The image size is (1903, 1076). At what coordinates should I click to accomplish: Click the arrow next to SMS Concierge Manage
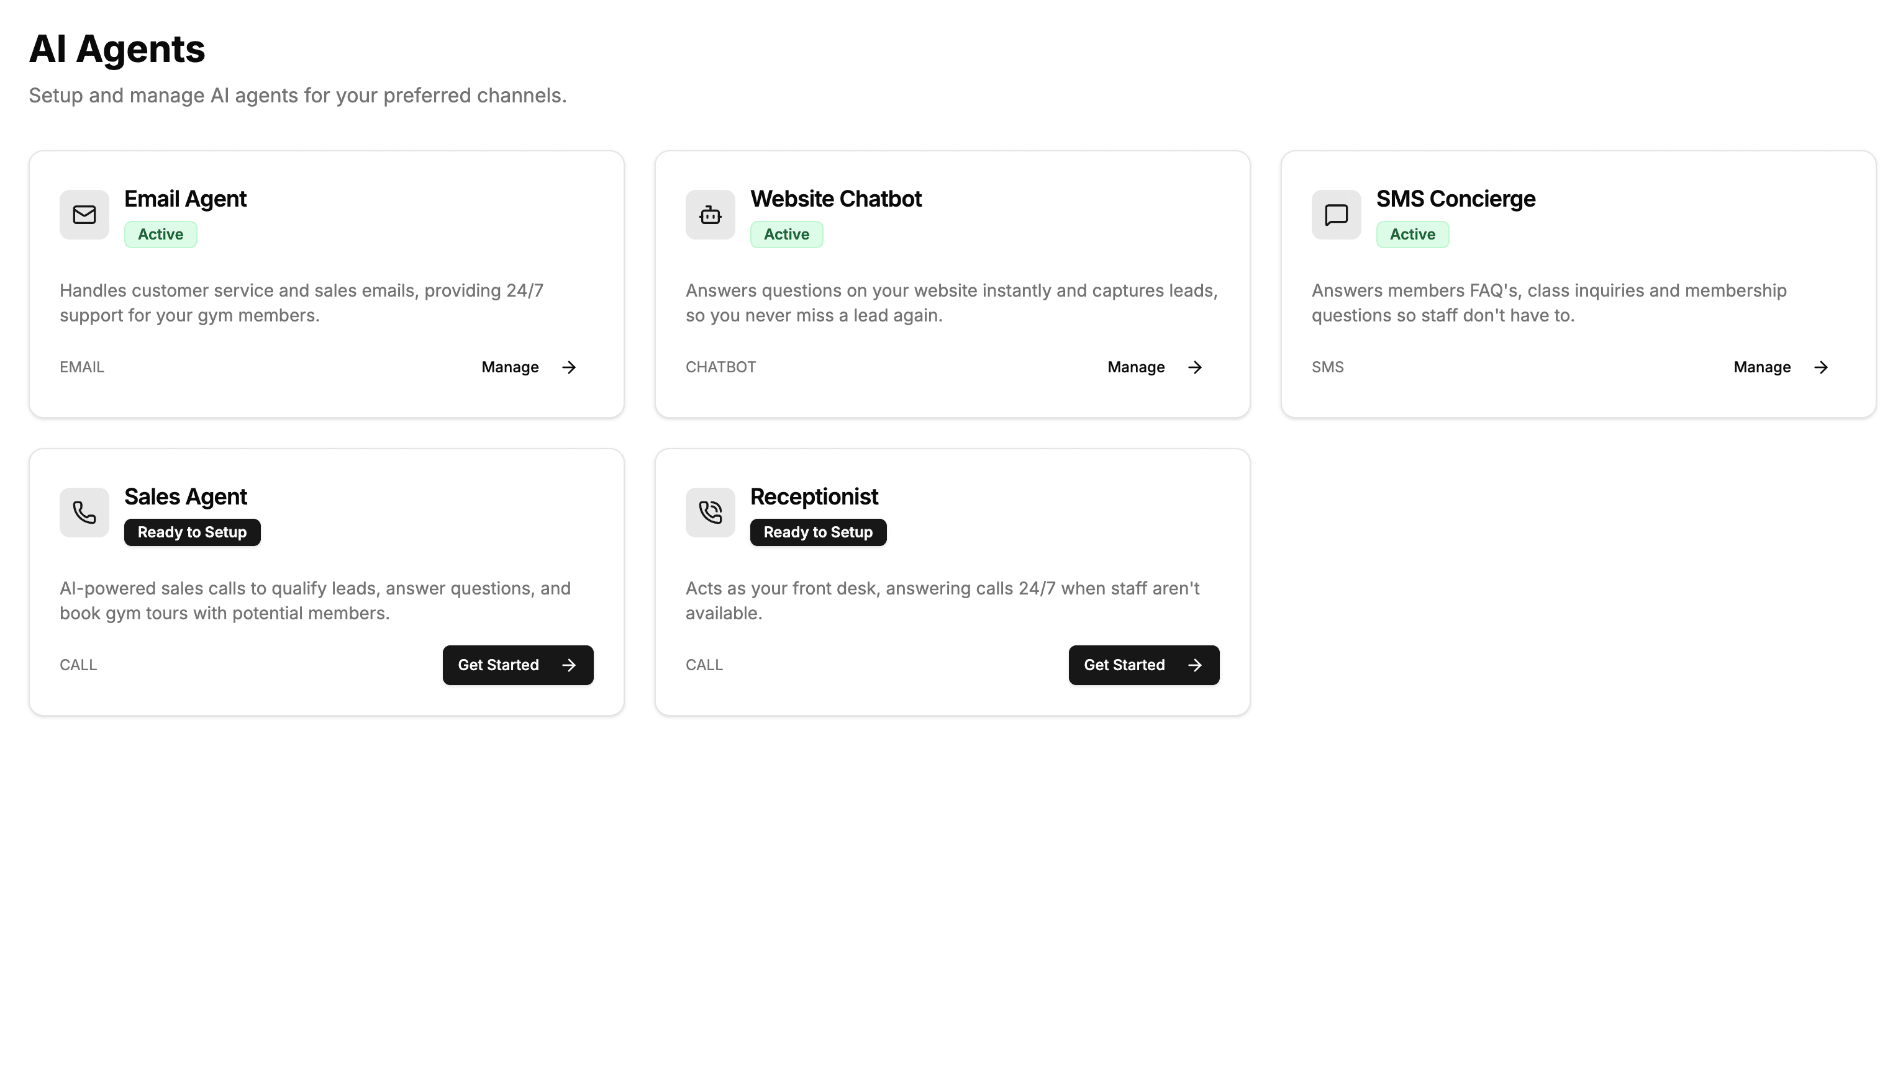coord(1821,367)
